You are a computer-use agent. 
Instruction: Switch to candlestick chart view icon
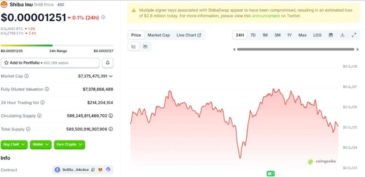[145, 46]
